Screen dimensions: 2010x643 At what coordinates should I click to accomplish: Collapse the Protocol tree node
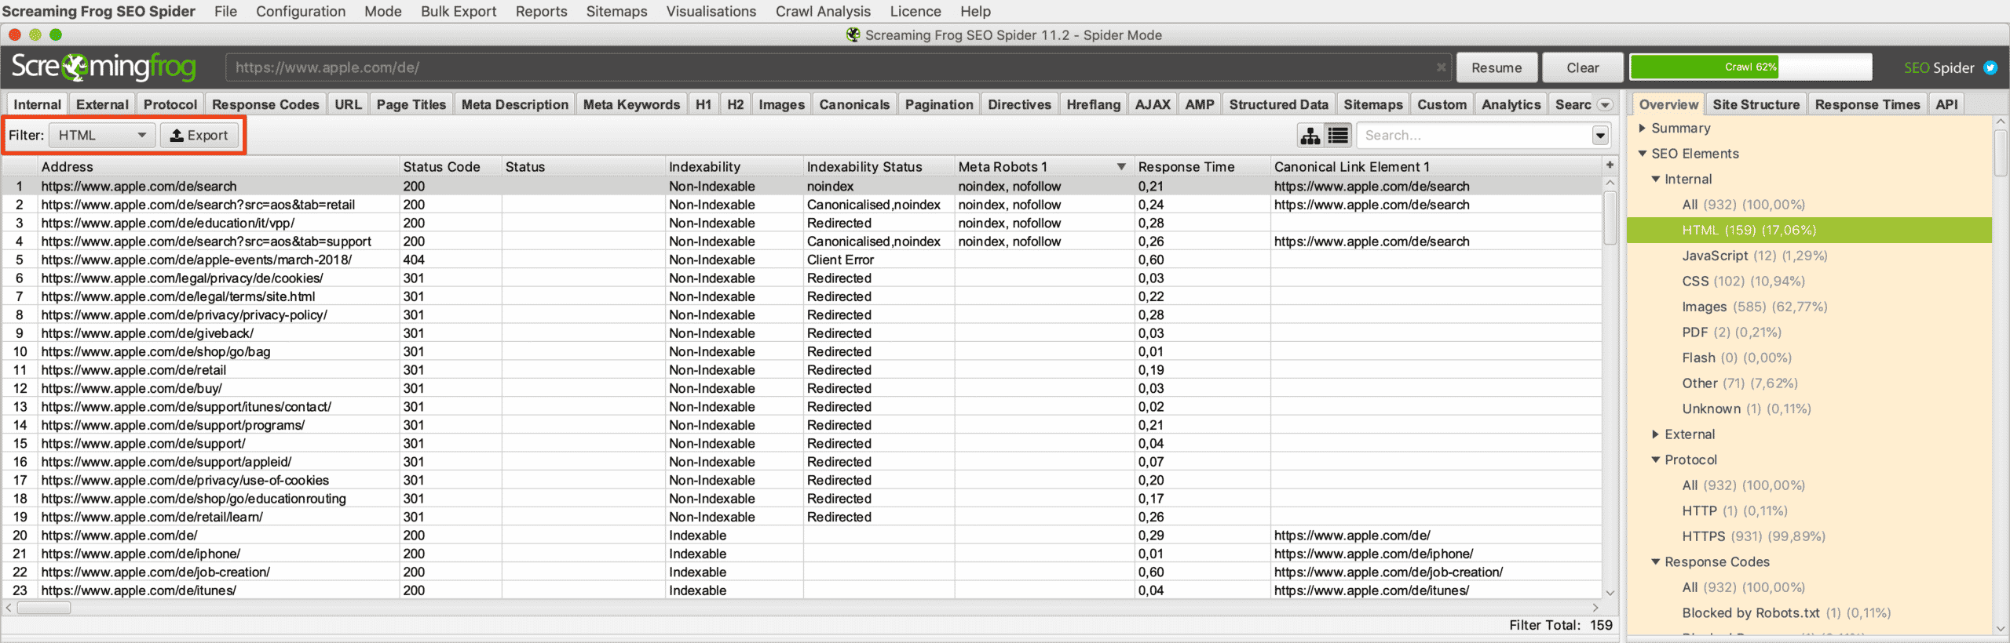coord(1656,460)
